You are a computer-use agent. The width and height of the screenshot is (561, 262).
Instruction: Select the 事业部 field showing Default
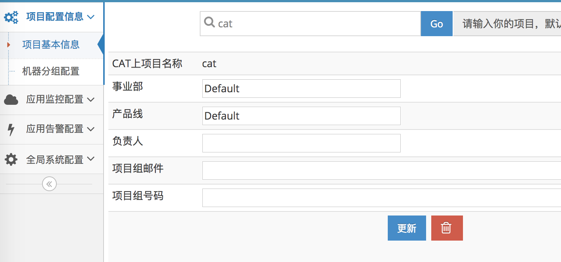coord(301,89)
